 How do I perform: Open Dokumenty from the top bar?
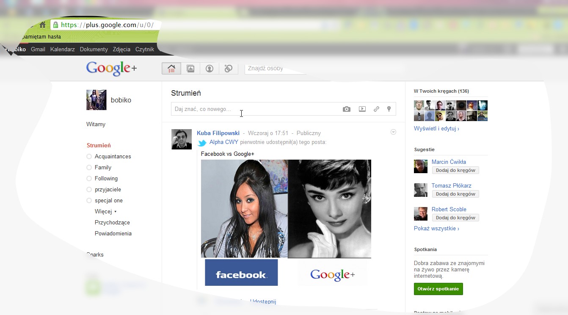[x=94, y=49]
